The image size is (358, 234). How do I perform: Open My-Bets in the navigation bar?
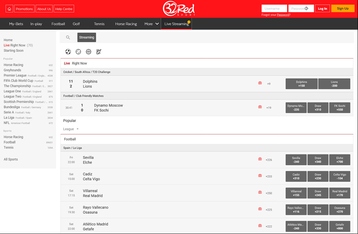coord(16,24)
